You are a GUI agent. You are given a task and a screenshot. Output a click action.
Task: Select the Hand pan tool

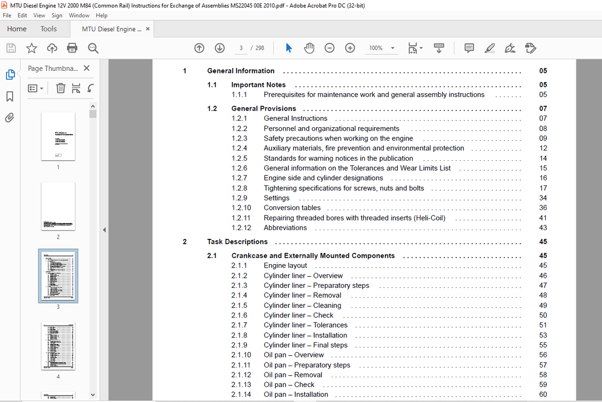point(309,48)
